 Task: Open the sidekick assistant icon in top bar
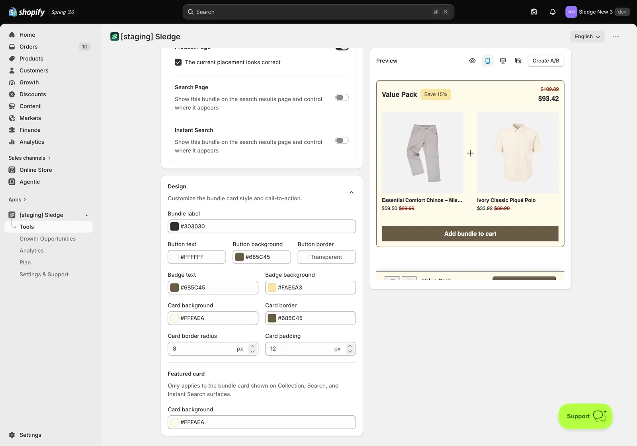(x=534, y=12)
